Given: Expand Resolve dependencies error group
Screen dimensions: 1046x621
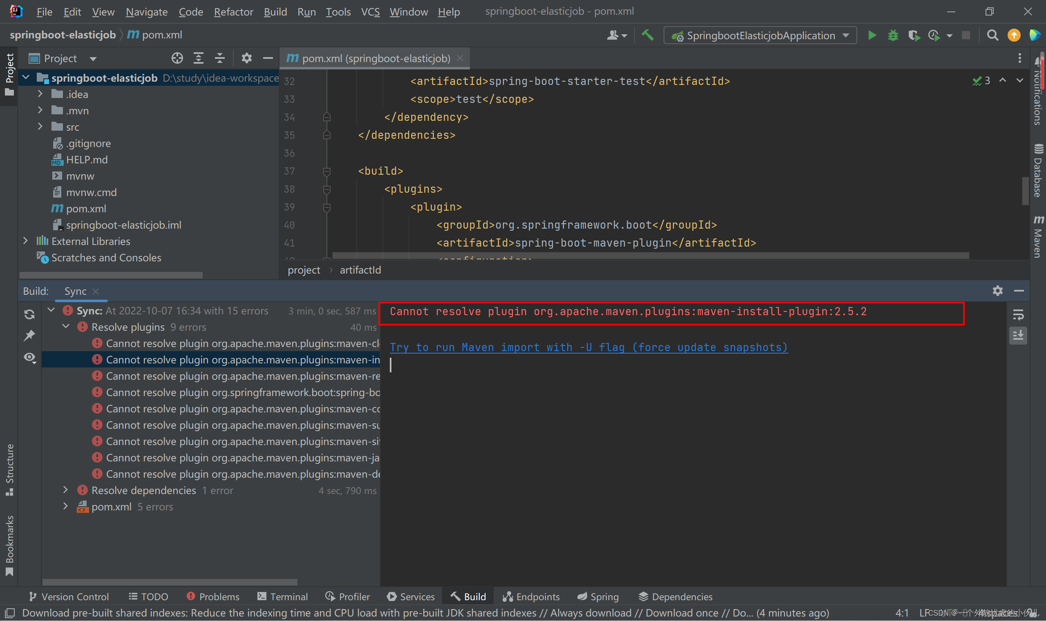Looking at the screenshot, I should 66,490.
